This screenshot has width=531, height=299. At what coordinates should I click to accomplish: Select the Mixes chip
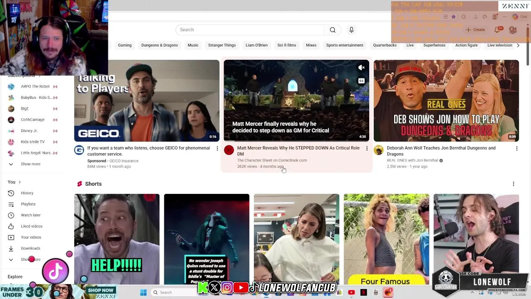click(311, 45)
